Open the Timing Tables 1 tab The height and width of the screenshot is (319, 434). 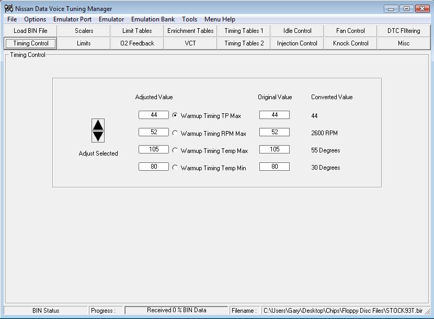coord(244,31)
